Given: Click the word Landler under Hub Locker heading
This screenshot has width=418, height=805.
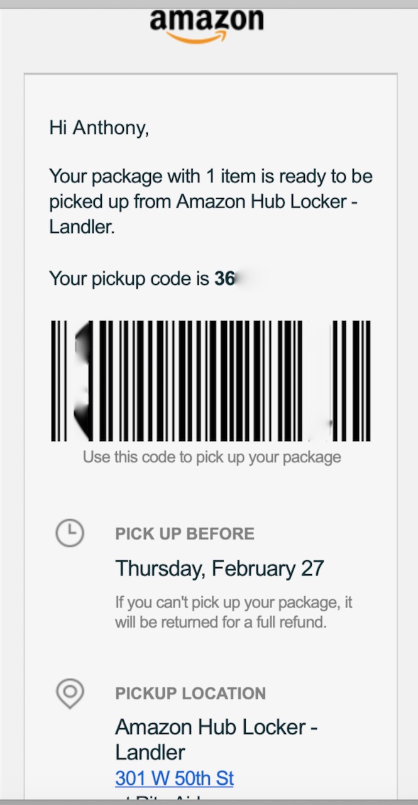Looking at the screenshot, I should 150,752.
